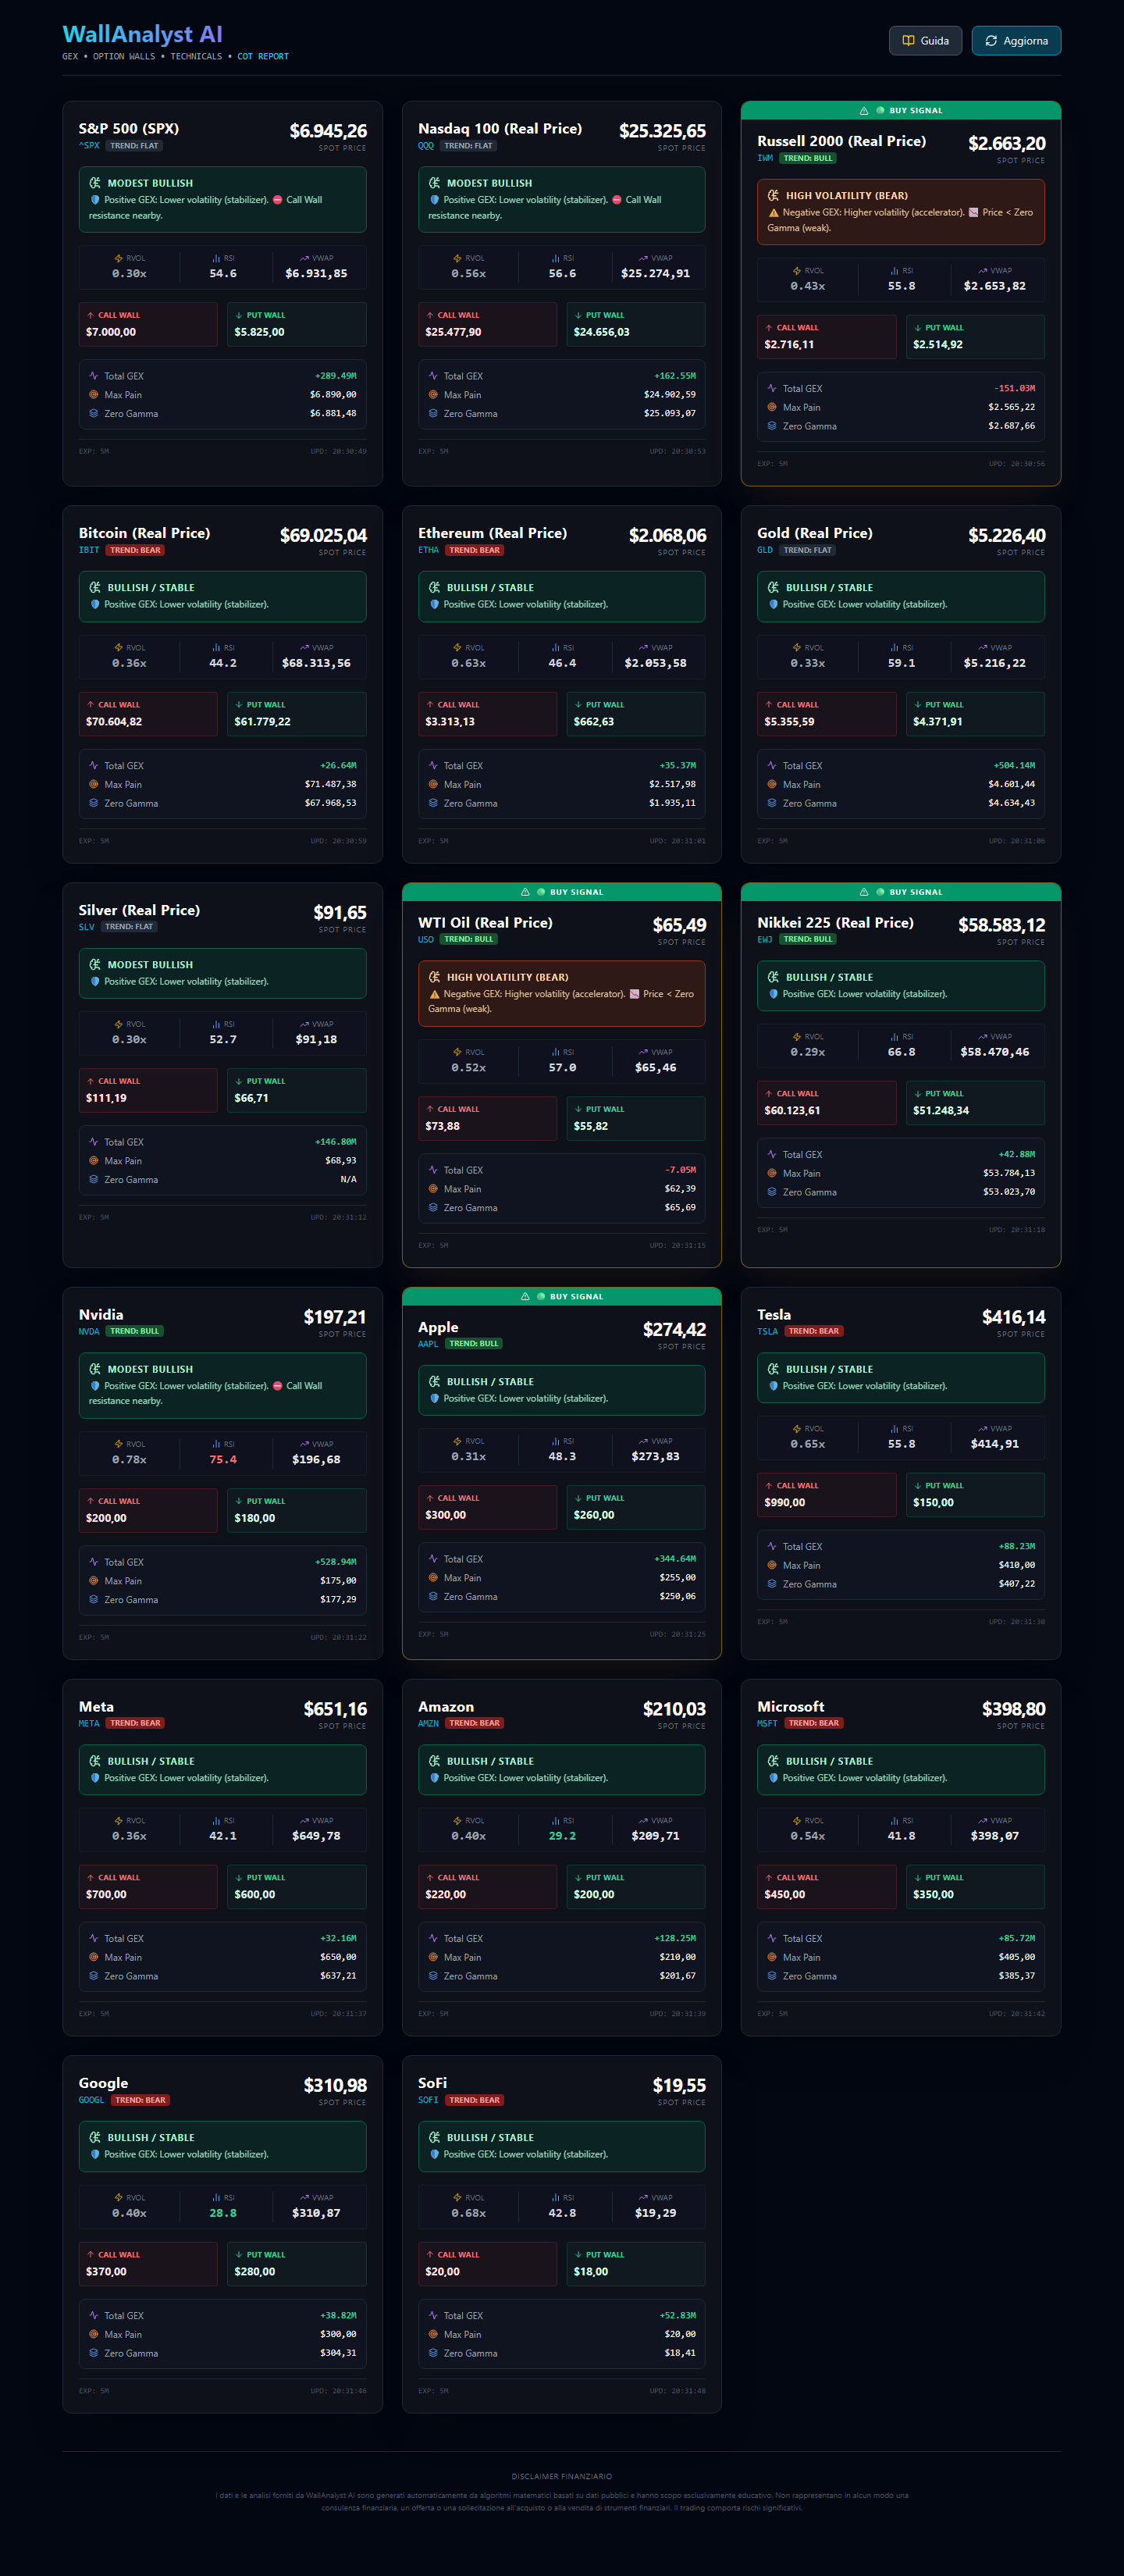Click the Zero Gamma layers icon on Tesla
1124x2576 pixels.
[x=772, y=1584]
